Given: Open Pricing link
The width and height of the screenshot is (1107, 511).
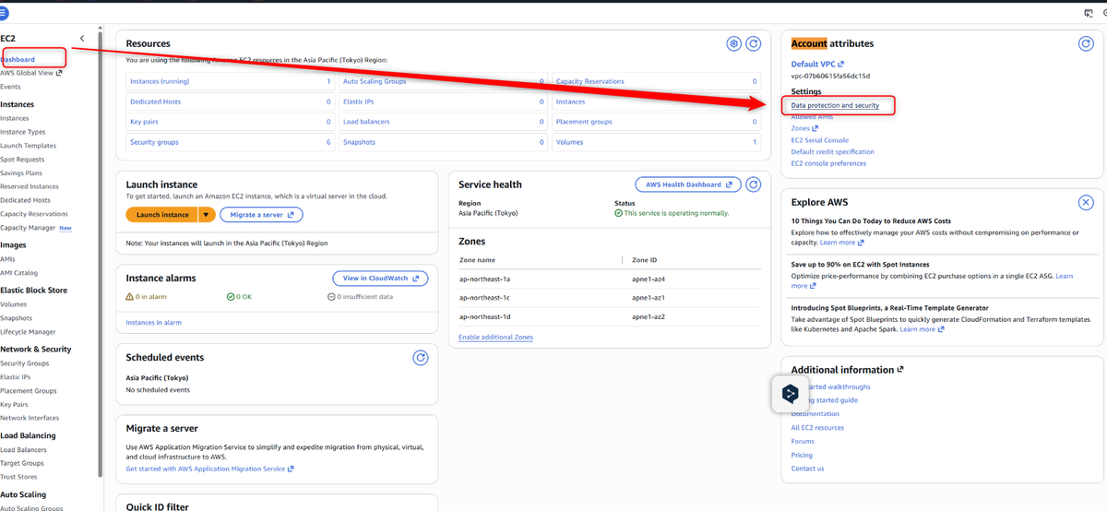Looking at the screenshot, I should [802, 455].
